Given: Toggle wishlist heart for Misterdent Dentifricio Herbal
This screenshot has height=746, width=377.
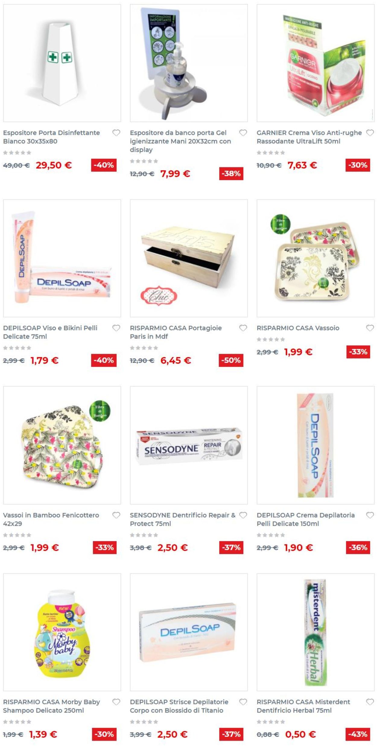Looking at the screenshot, I should pyautogui.click(x=370, y=702).
